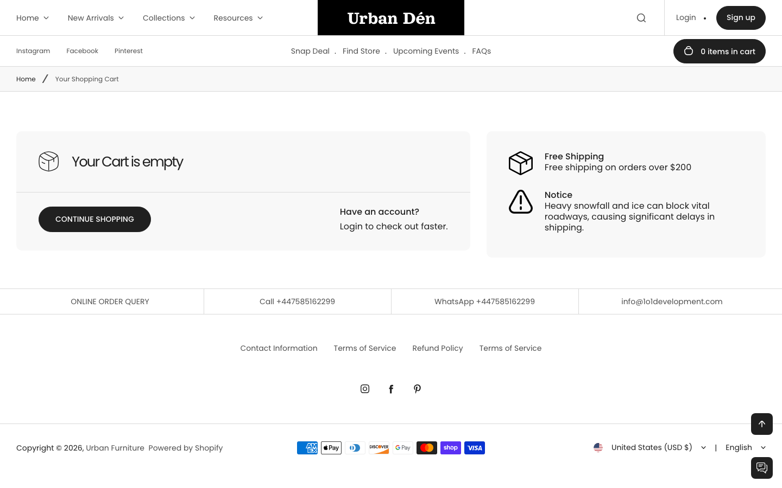This screenshot has height=488, width=782.
Task: Open the last Terms of Service link
Action: [x=510, y=348]
